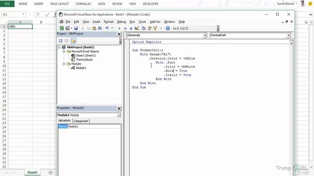Toggle Folders icon in Project panel
314x176 pixels.
[x=73, y=41]
